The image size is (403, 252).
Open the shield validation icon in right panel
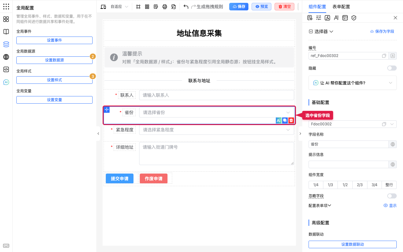click(x=354, y=18)
